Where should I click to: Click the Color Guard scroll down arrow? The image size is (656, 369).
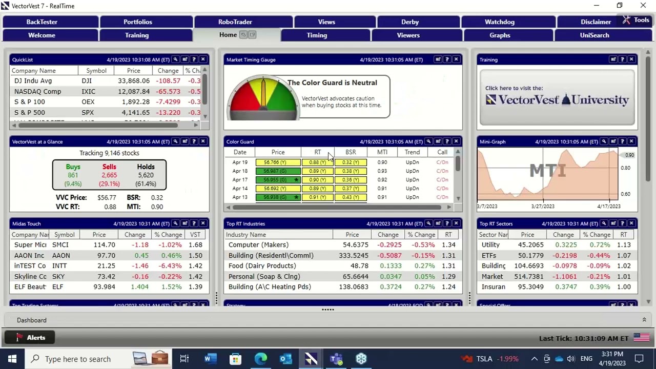coord(457,198)
